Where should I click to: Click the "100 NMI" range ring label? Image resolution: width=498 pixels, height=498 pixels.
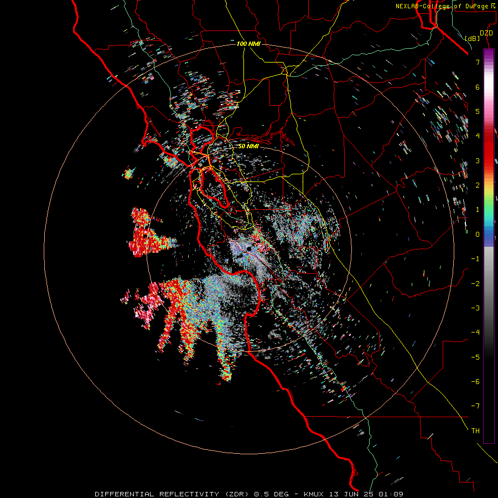tap(248, 44)
